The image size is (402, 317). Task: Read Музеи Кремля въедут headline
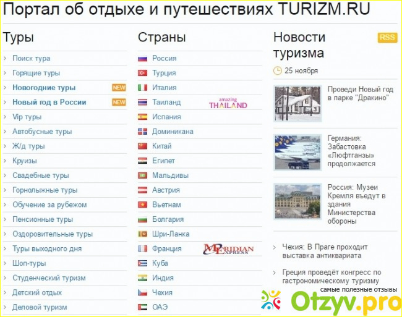(356, 204)
